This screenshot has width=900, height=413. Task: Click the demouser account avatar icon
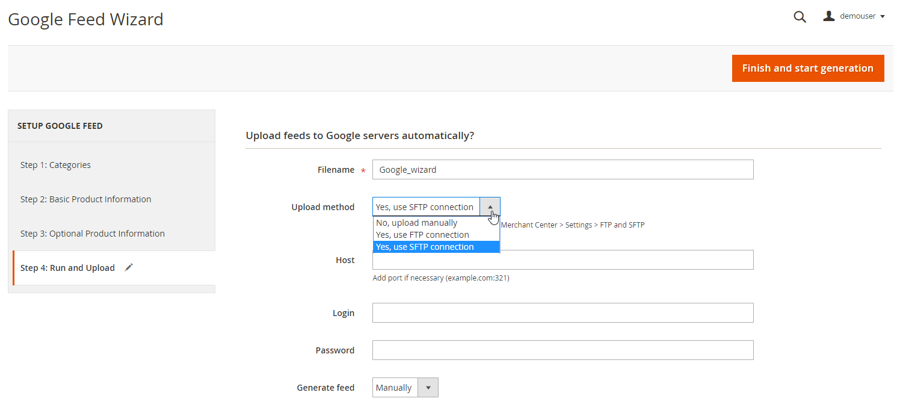point(829,16)
